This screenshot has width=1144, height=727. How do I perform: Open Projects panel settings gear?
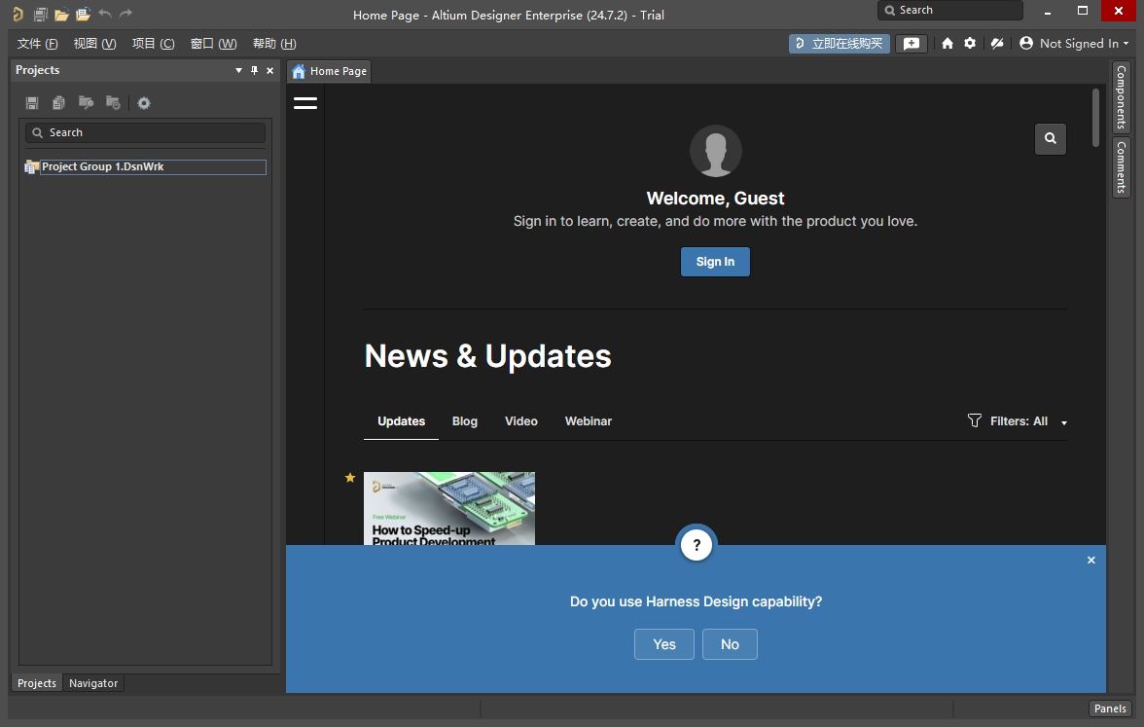pos(144,103)
